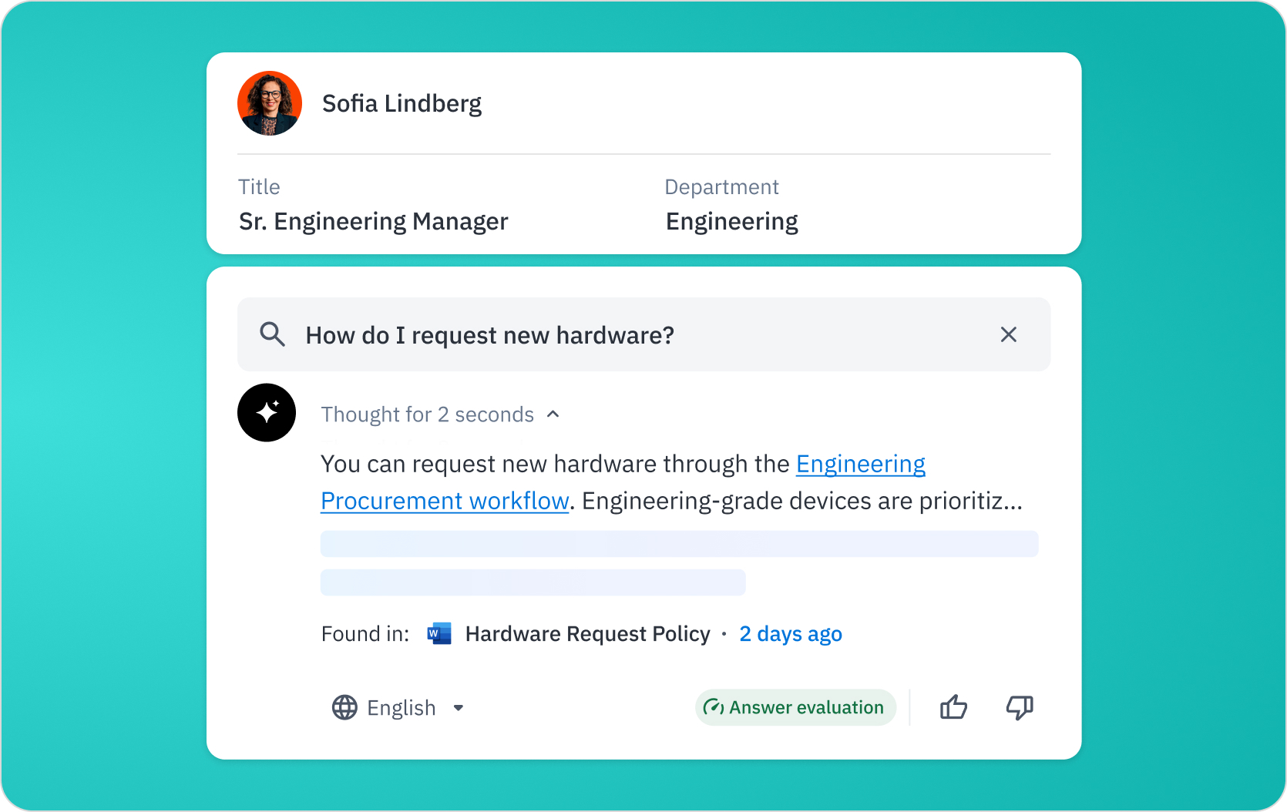Click inside the hardware request search field

point(539,334)
